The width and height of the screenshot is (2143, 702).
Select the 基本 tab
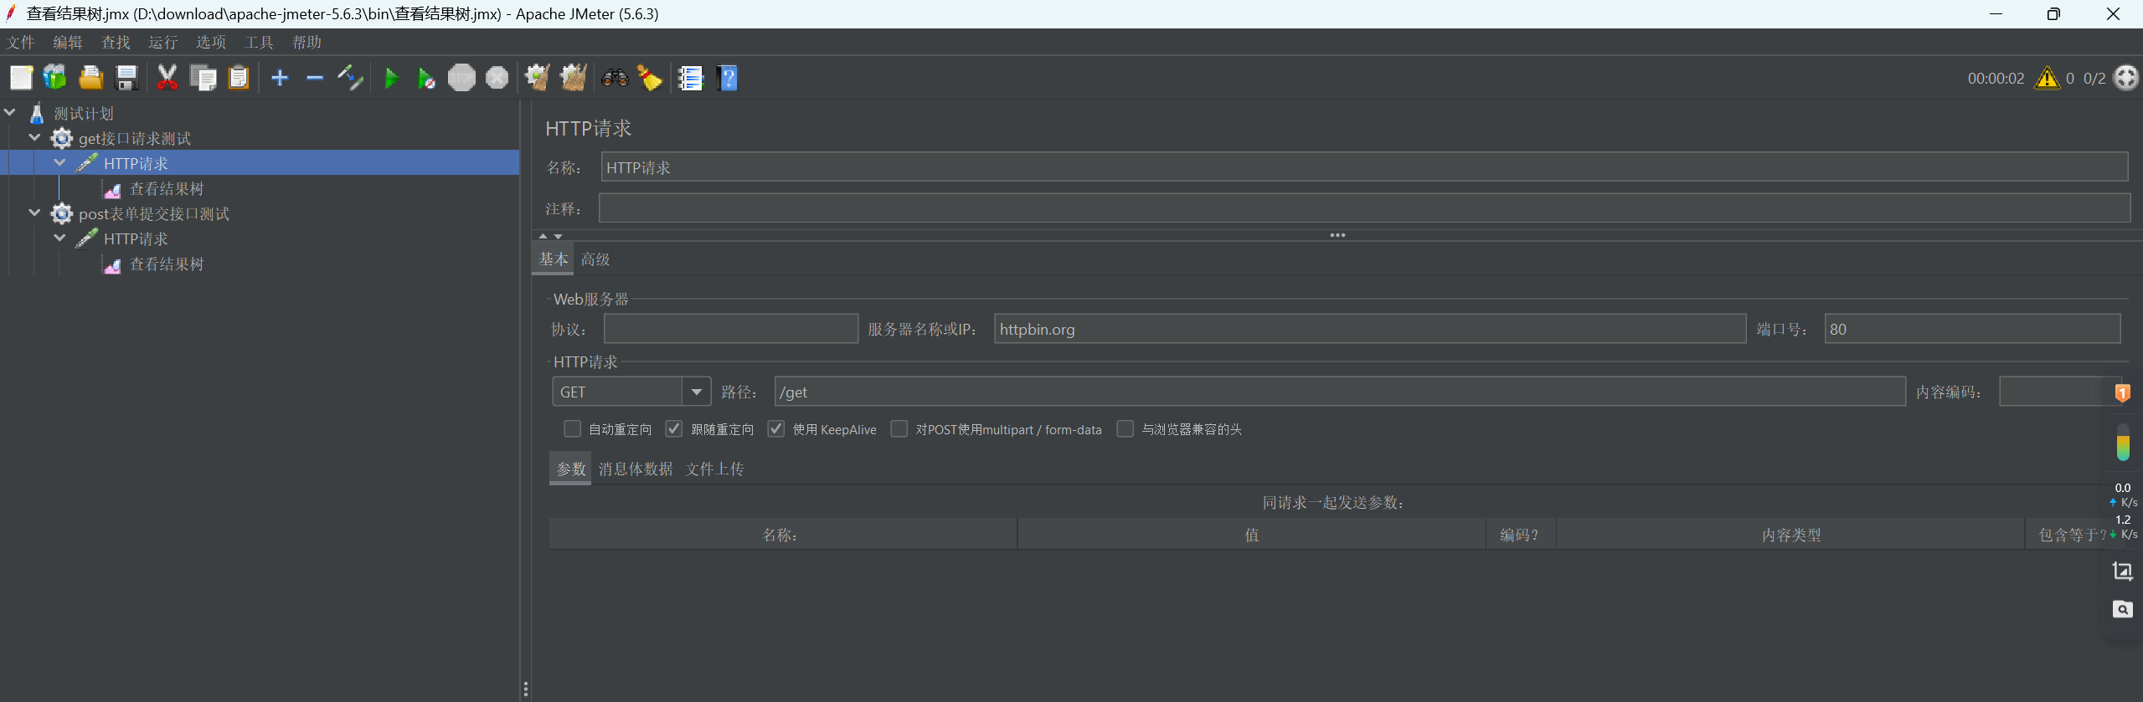pyautogui.click(x=554, y=259)
